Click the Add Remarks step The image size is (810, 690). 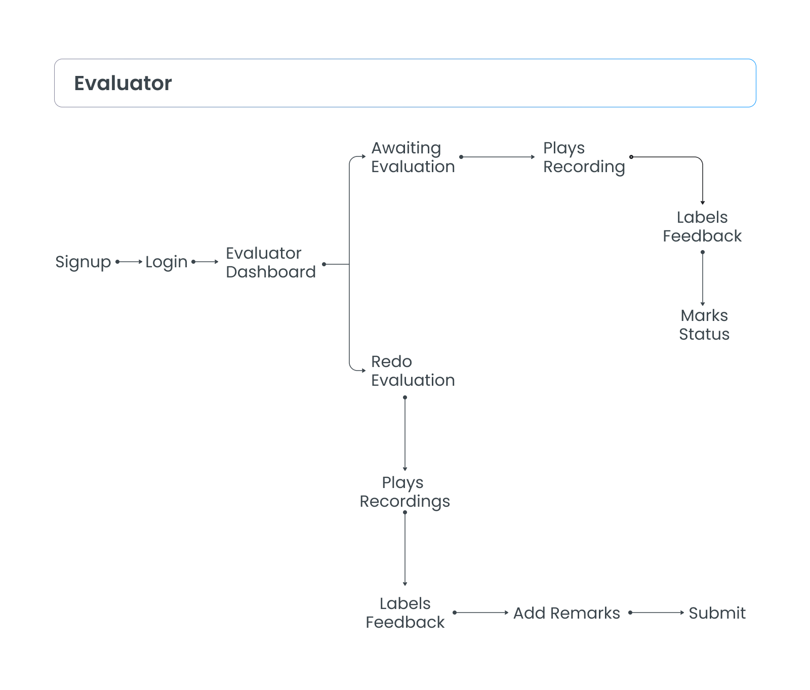click(x=566, y=613)
